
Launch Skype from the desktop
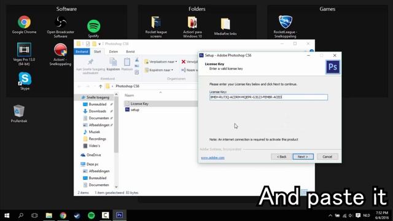click(x=25, y=81)
